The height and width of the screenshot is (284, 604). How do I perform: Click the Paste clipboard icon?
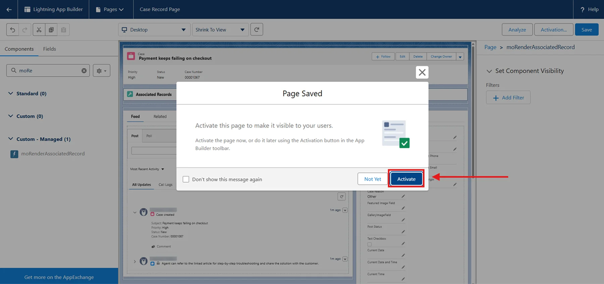tap(63, 30)
